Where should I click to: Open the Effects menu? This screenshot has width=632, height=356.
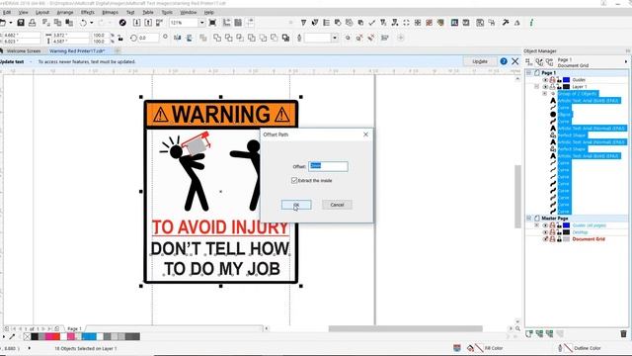coord(88,13)
